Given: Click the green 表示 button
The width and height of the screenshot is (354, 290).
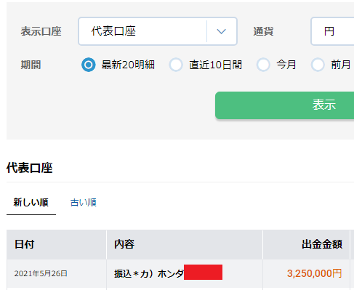Looking at the screenshot, I should pos(284,105).
